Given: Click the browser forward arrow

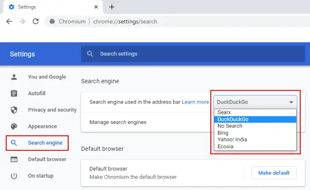Looking at the screenshot, I should tap(22, 21).
